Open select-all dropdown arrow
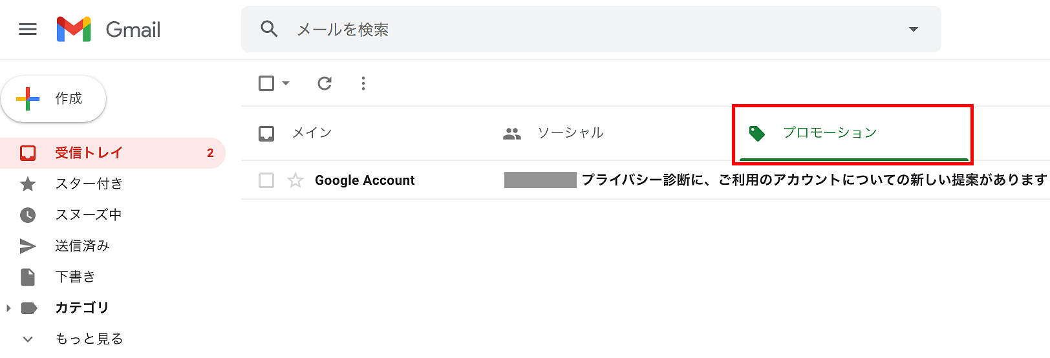This screenshot has height=358, width=1050. click(x=286, y=83)
